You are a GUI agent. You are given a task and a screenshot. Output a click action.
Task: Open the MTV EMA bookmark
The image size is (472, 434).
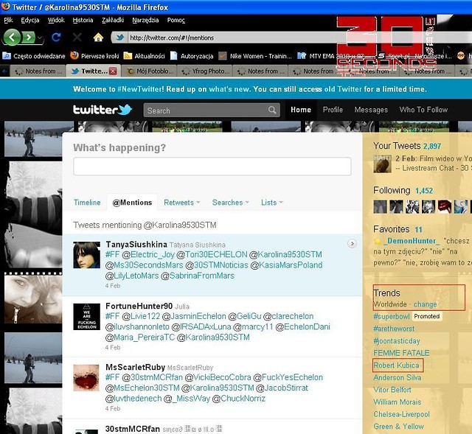(x=330, y=56)
